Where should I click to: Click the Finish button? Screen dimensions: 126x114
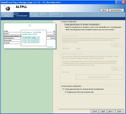pos(119,111)
